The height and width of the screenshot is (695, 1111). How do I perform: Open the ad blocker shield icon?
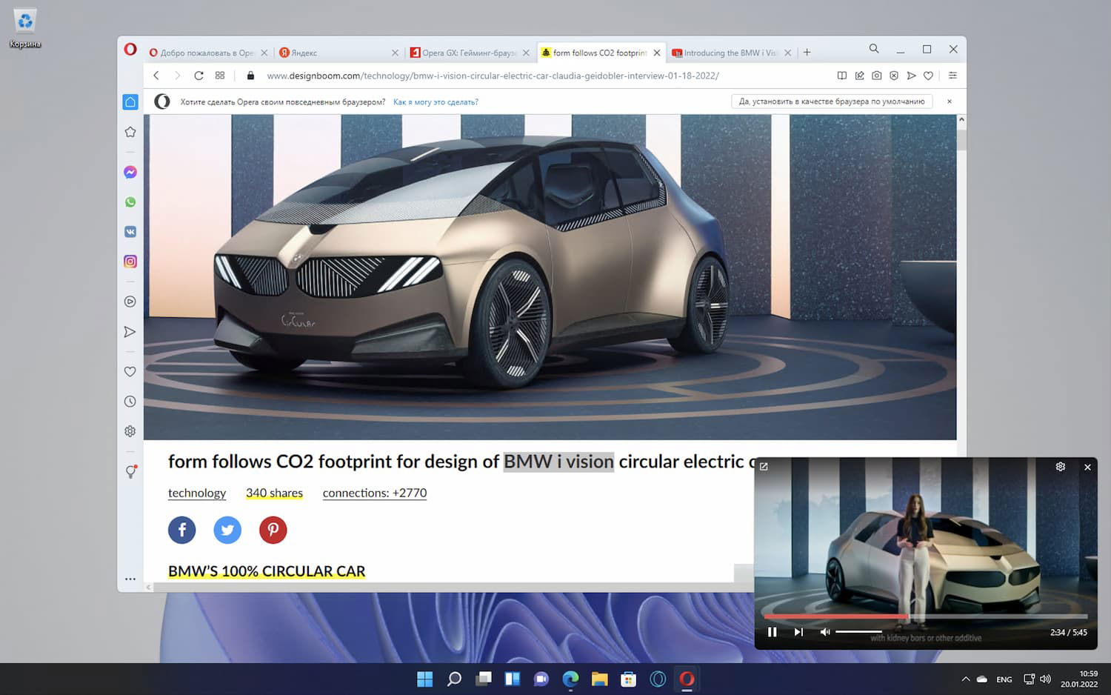(x=894, y=76)
